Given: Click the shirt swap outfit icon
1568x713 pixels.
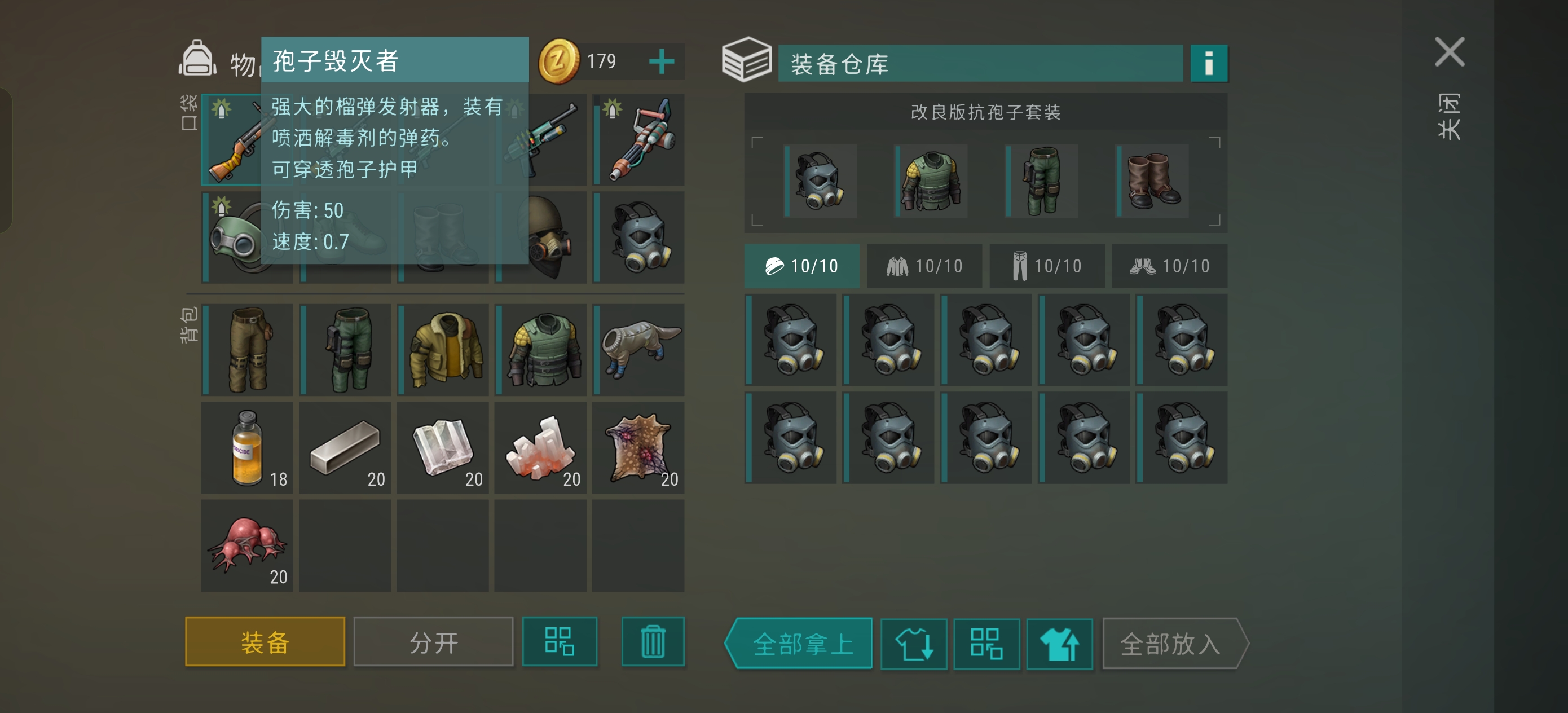Looking at the screenshot, I should coord(914,644).
